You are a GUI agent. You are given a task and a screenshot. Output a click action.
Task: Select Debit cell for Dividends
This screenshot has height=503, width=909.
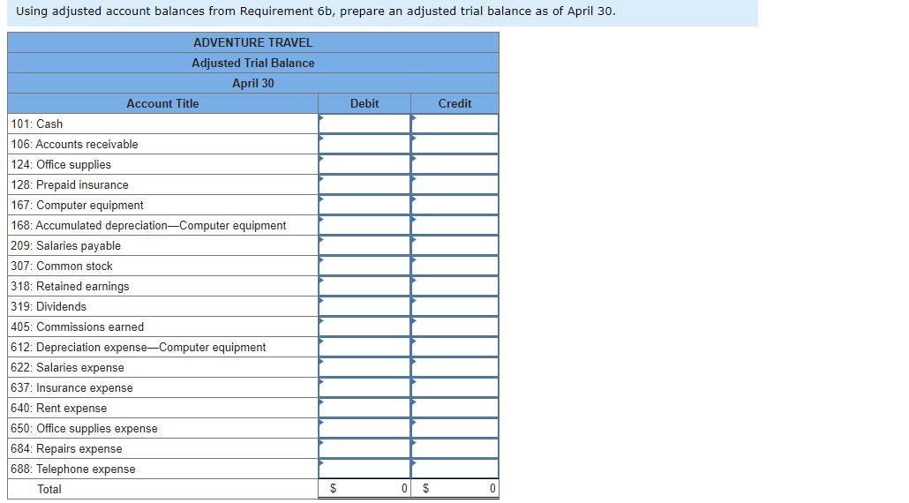tap(364, 306)
